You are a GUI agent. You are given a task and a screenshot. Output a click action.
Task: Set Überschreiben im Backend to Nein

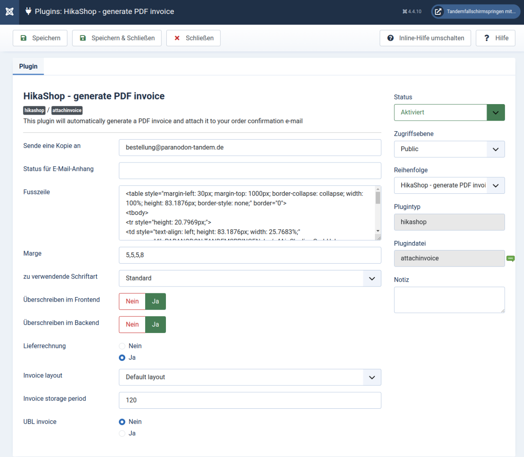click(x=132, y=325)
